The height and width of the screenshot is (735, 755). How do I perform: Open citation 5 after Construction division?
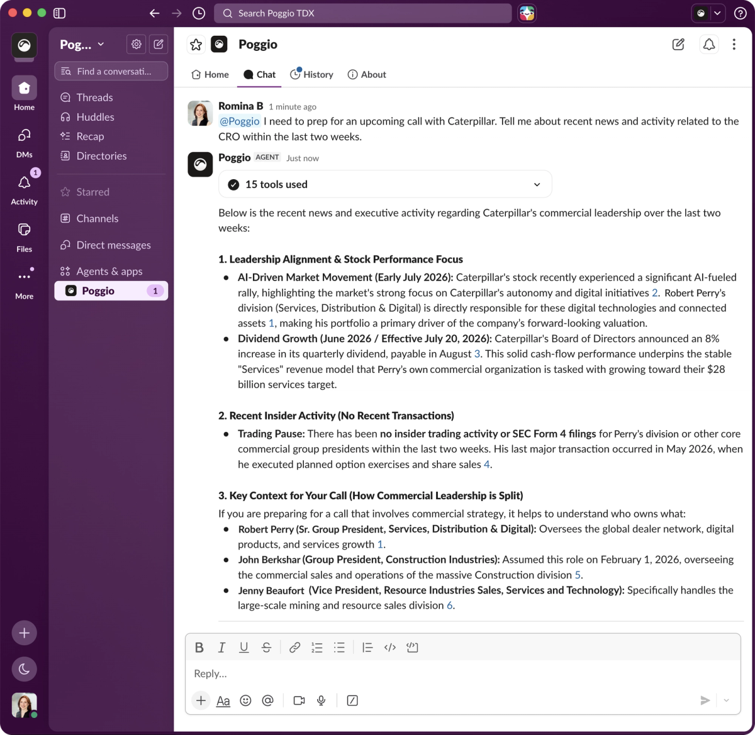[578, 575]
